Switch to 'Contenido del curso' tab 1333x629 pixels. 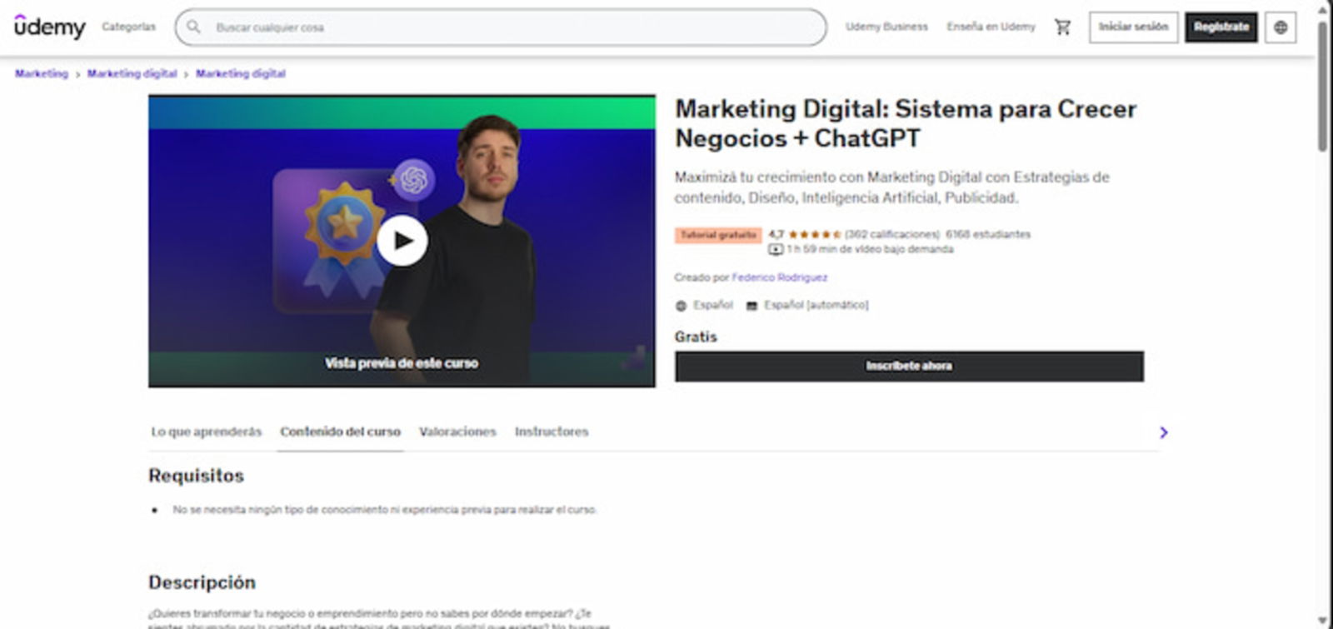(340, 432)
